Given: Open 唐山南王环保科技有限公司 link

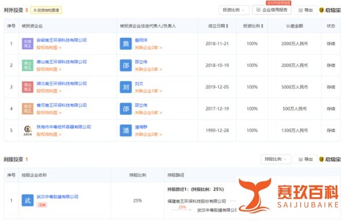Looking at the screenshot, I should (62, 62).
